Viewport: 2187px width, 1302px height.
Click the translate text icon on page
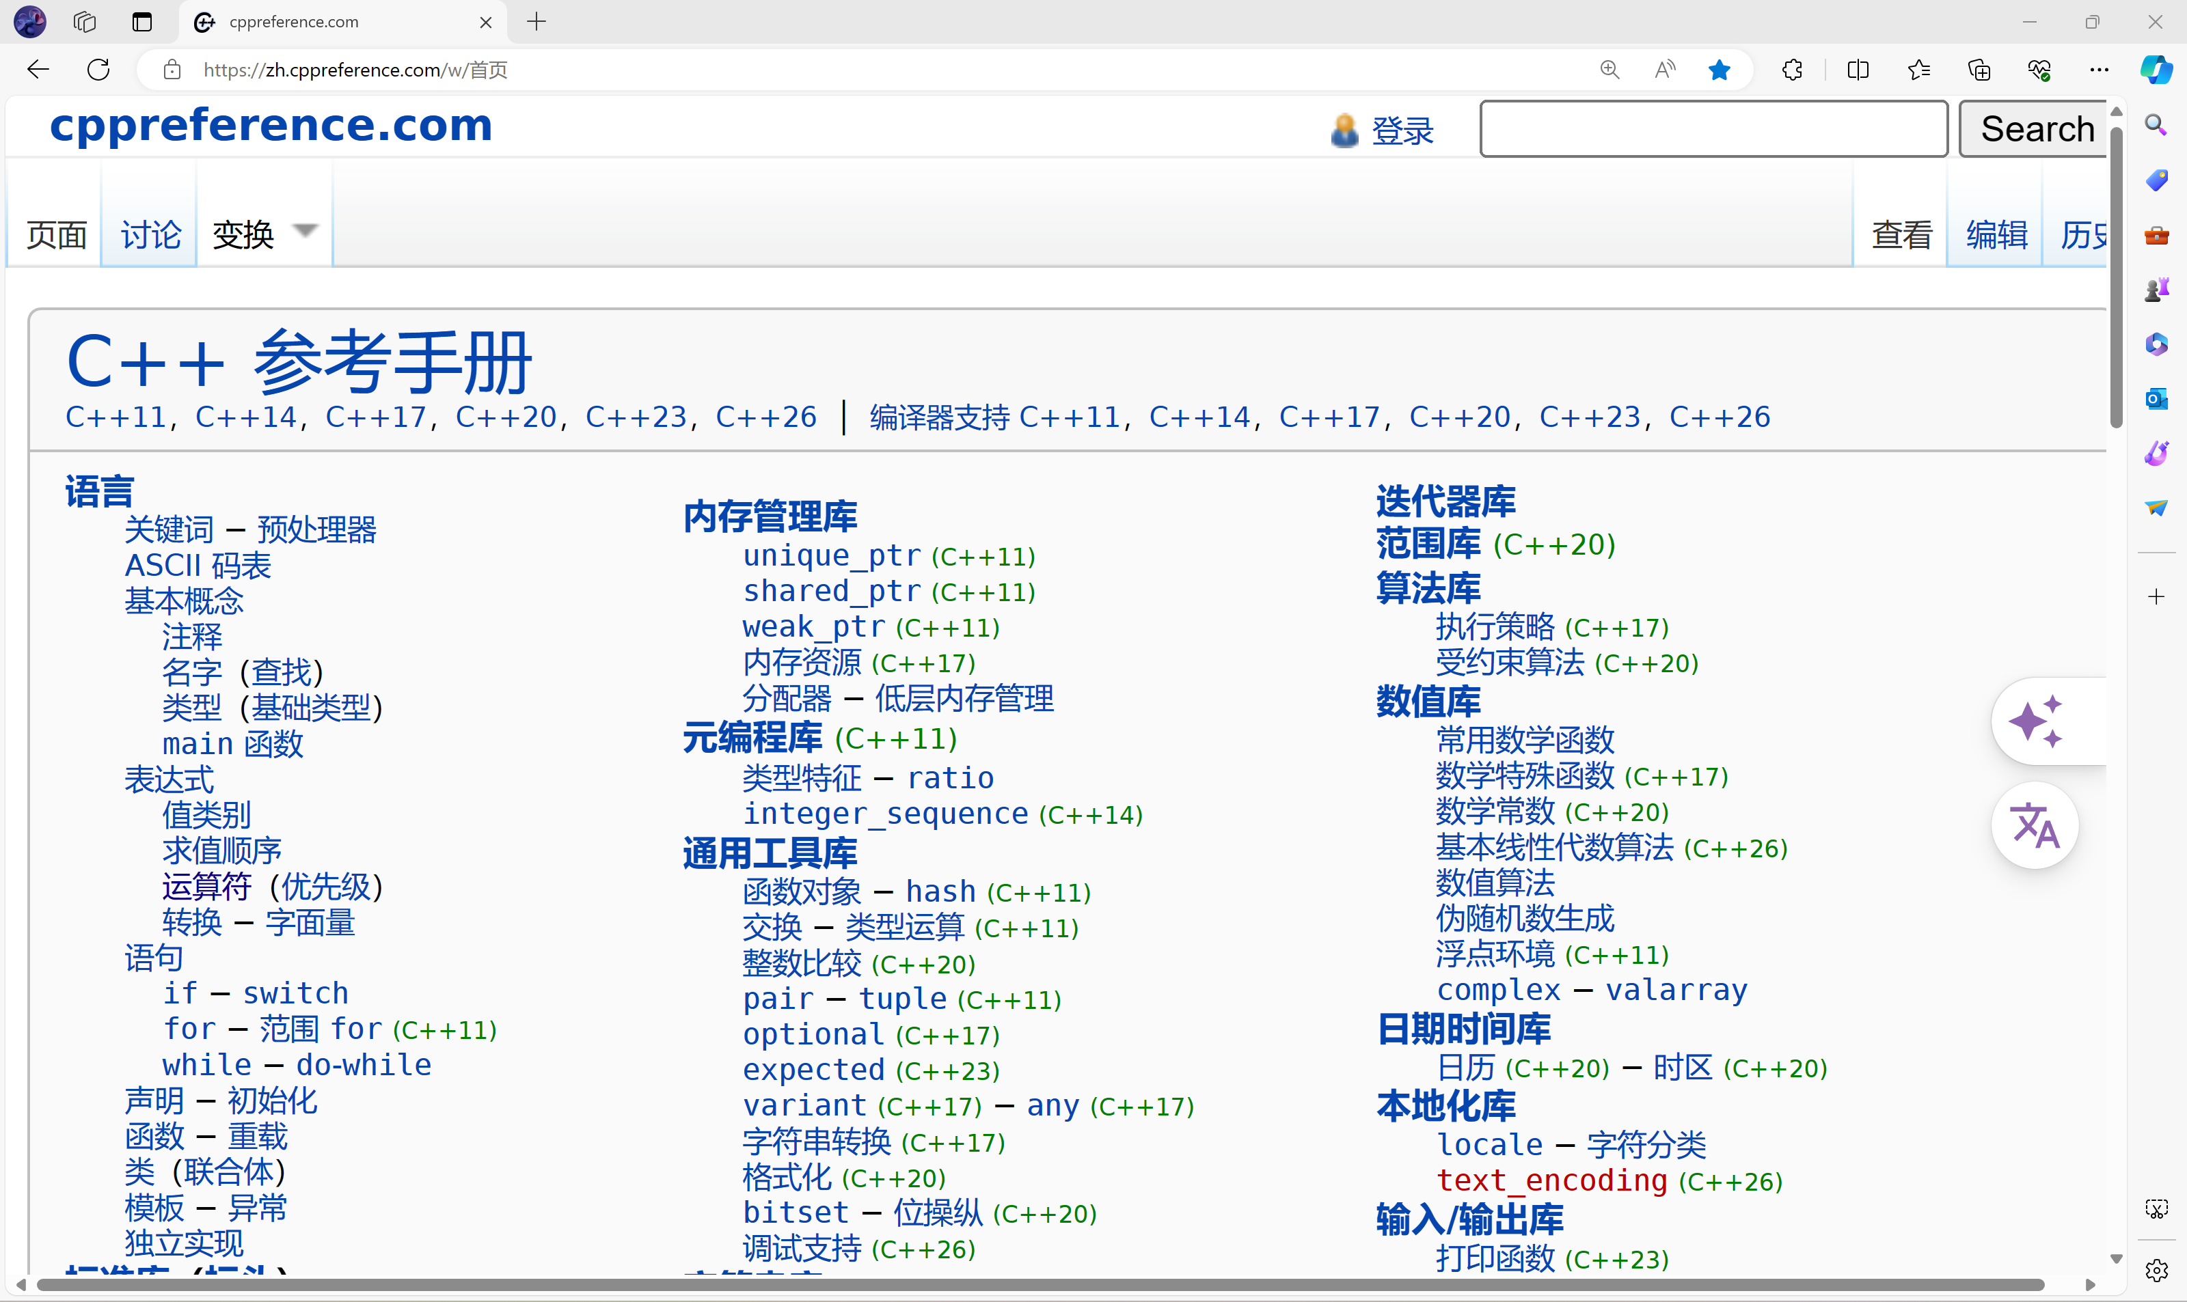tap(2035, 828)
